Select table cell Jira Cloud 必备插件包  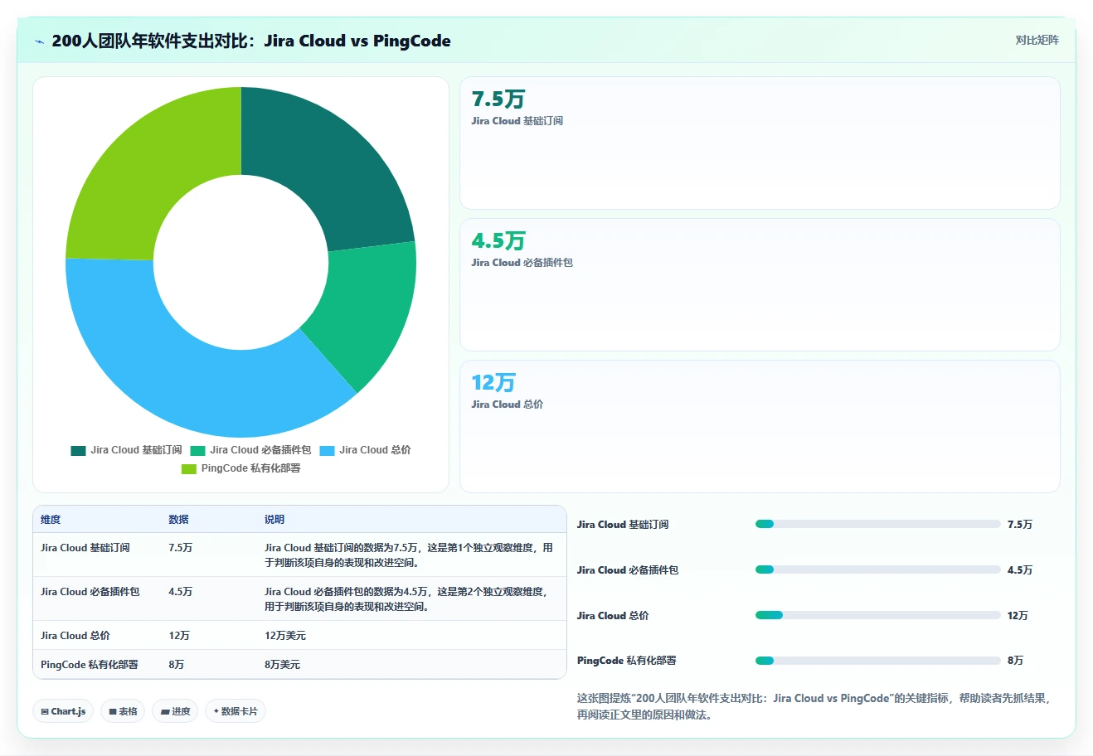(x=90, y=592)
